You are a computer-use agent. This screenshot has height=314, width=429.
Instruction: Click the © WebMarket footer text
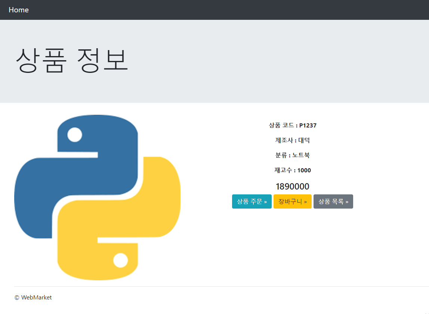33,298
